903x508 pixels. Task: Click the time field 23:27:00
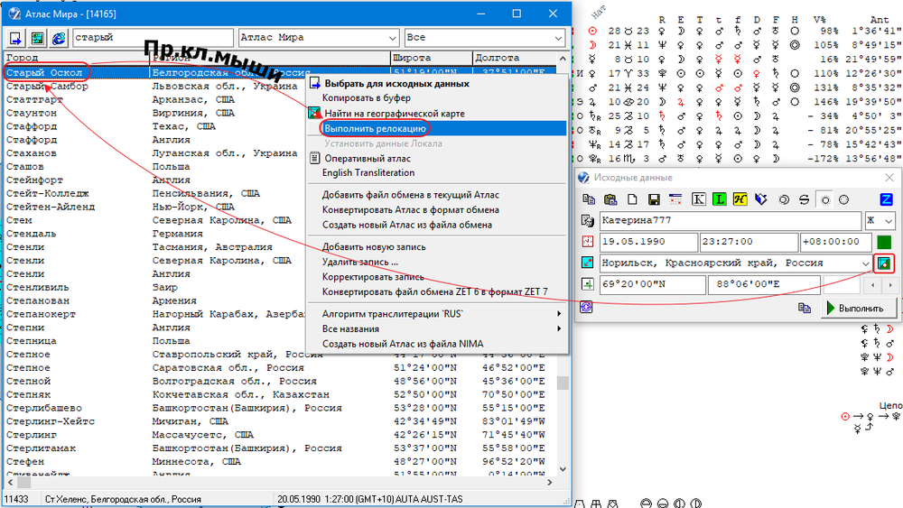click(749, 242)
